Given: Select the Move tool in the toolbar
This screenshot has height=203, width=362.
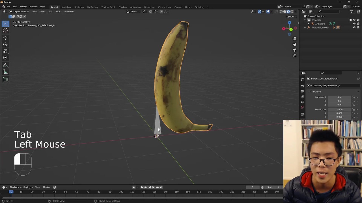Looking at the screenshot, I should point(5,37).
